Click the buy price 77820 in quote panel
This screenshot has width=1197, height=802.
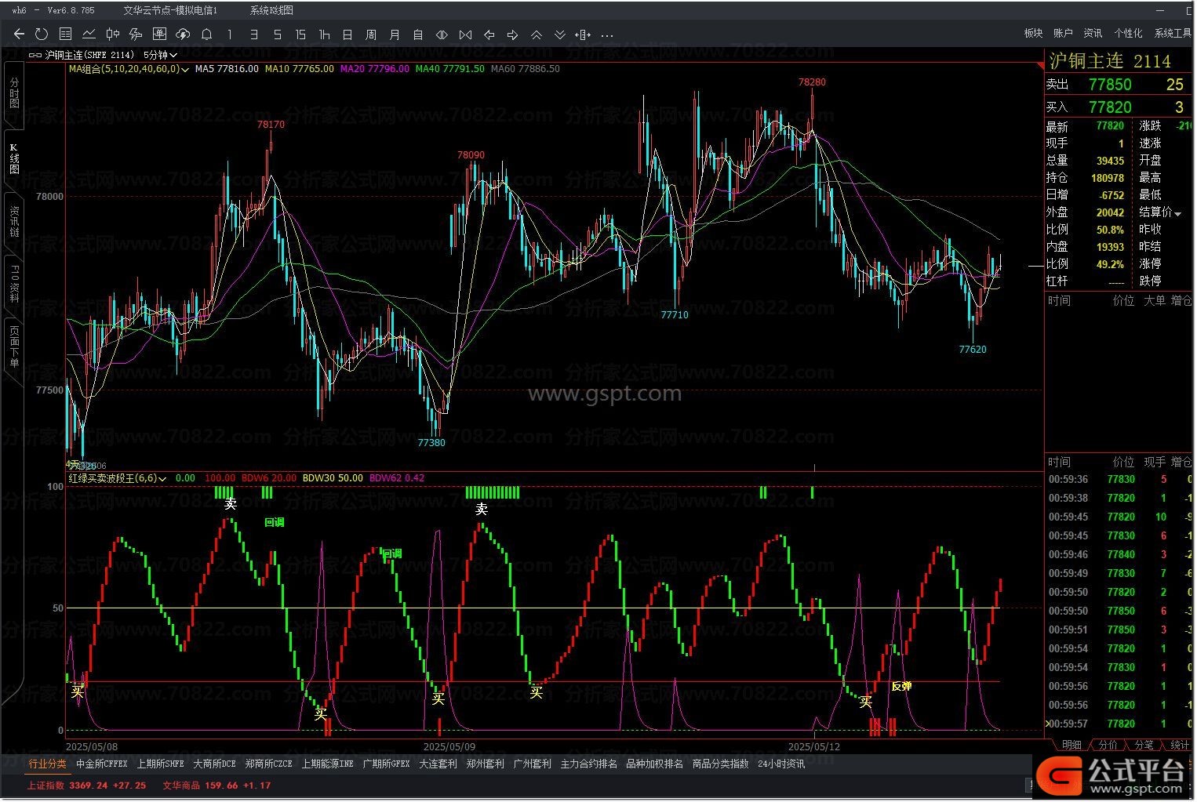(1110, 107)
